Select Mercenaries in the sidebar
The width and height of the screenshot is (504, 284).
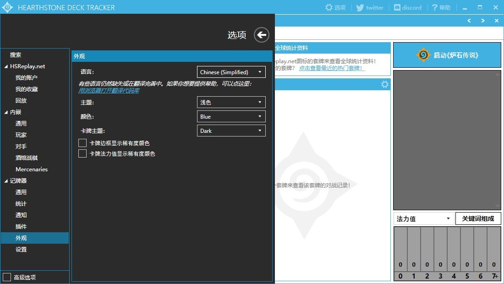click(32, 169)
